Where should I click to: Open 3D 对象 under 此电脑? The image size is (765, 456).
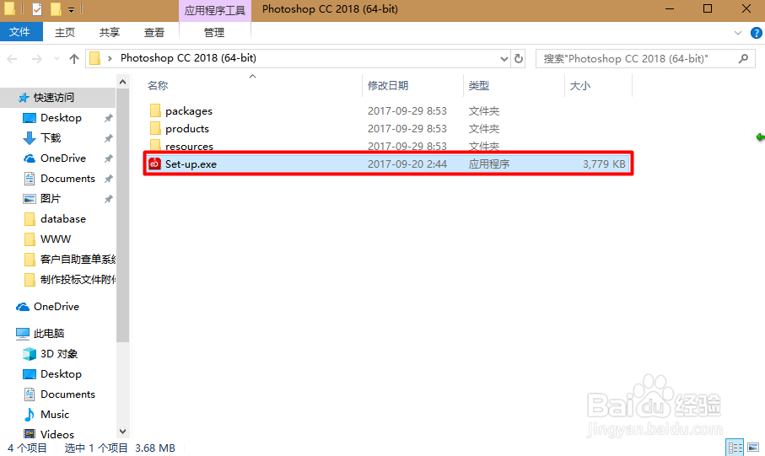pos(58,354)
